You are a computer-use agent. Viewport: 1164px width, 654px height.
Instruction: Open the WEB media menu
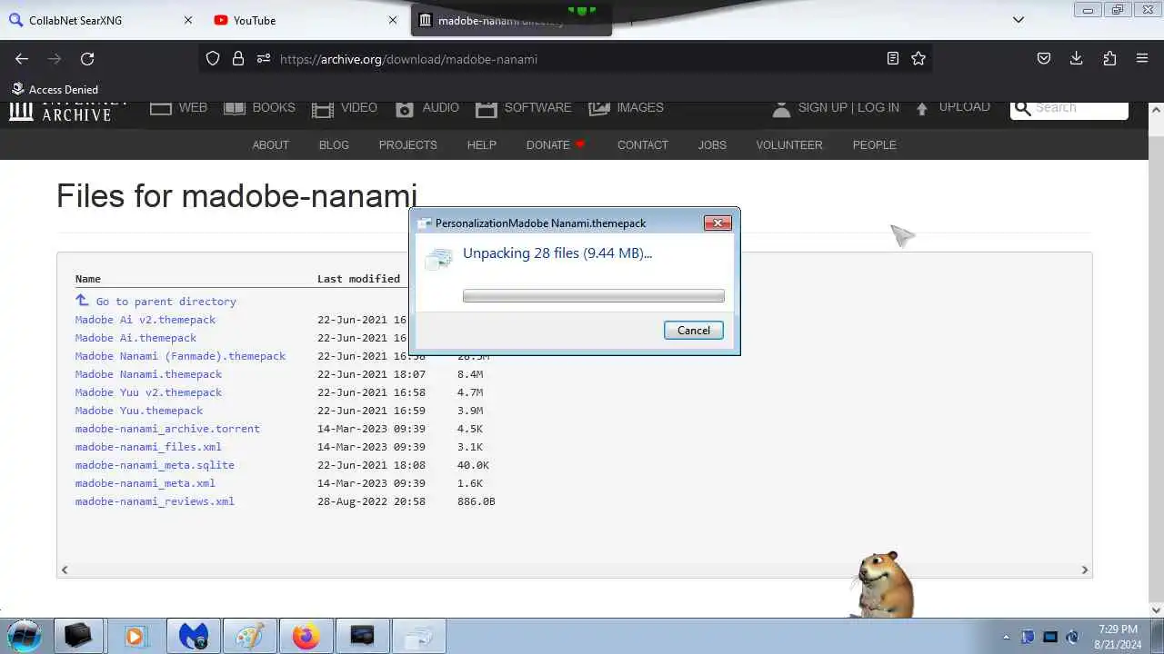[178, 108]
